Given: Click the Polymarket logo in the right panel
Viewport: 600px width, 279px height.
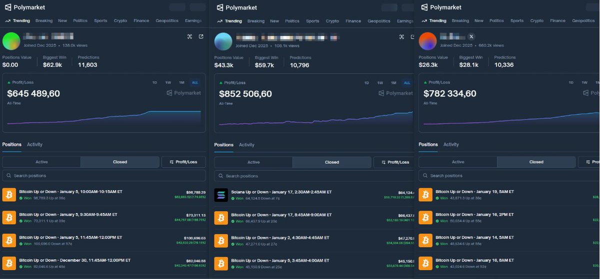Looking at the screenshot, I should click(x=441, y=7).
